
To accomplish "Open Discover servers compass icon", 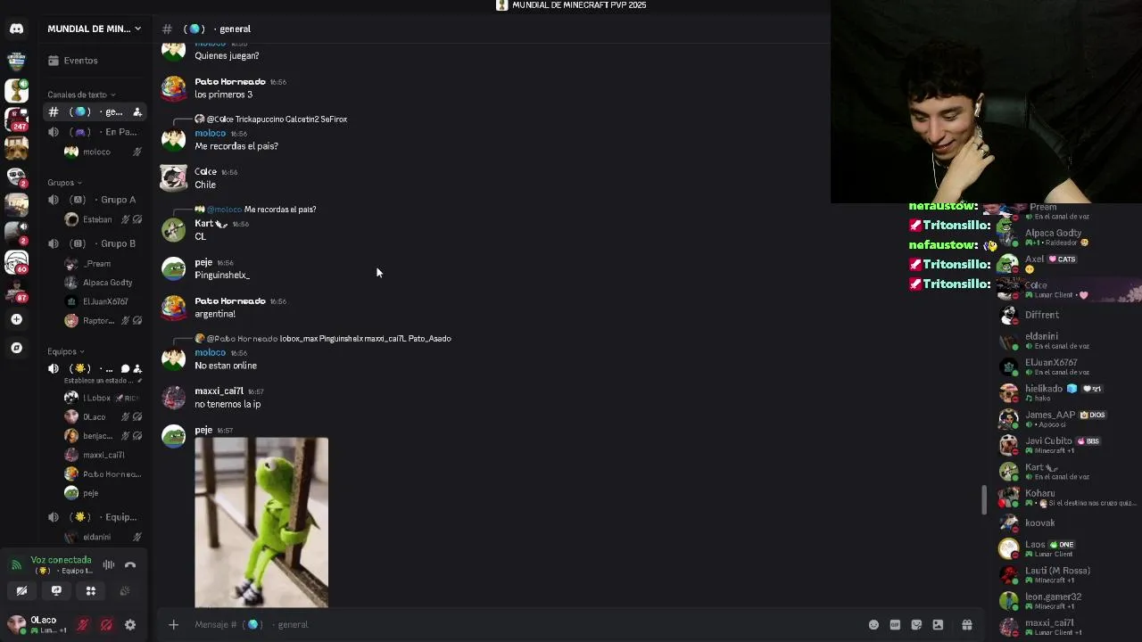I will point(16,348).
